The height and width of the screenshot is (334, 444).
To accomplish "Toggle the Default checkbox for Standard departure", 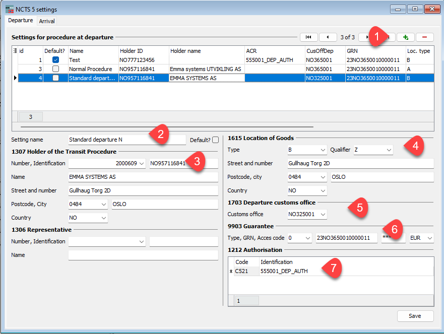I will pos(55,78).
